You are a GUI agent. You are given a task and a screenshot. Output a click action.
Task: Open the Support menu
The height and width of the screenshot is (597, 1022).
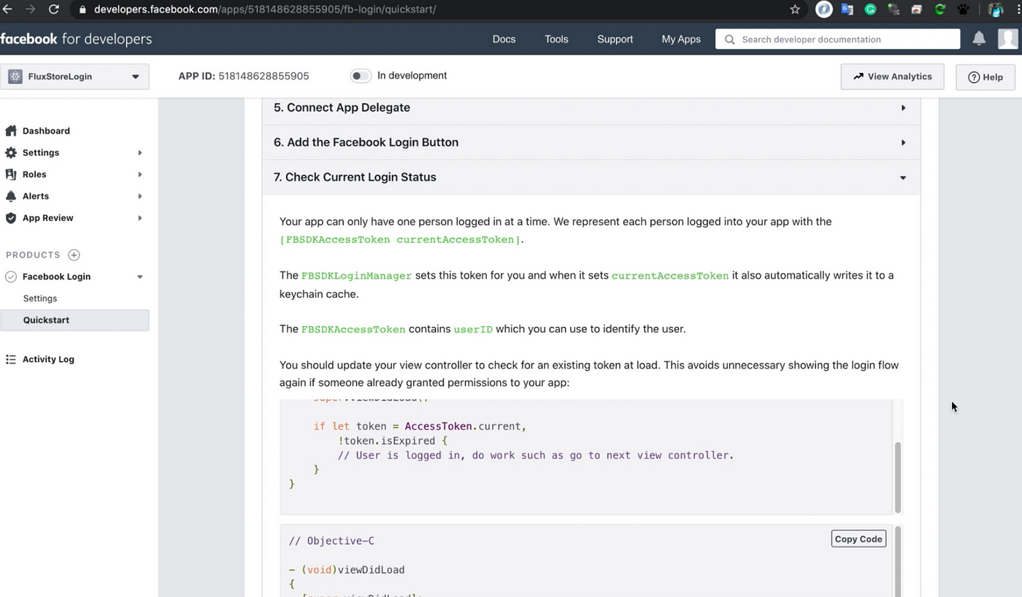coord(615,39)
